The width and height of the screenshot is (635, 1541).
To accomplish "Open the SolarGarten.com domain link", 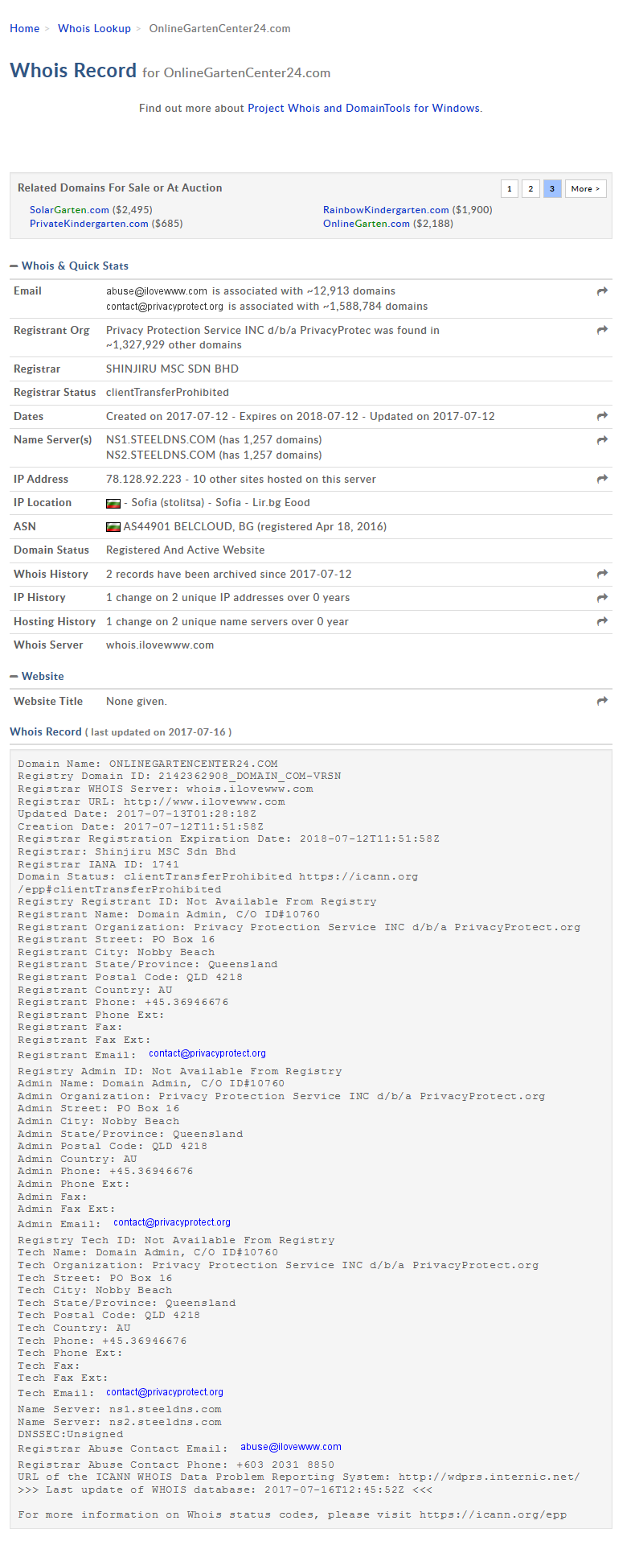I will pyautogui.click(x=69, y=210).
